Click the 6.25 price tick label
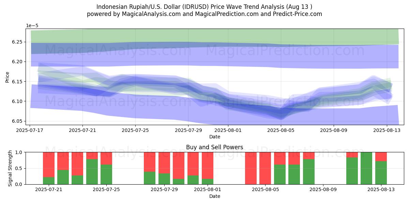This screenshot has height=204, width=409. (x=17, y=42)
